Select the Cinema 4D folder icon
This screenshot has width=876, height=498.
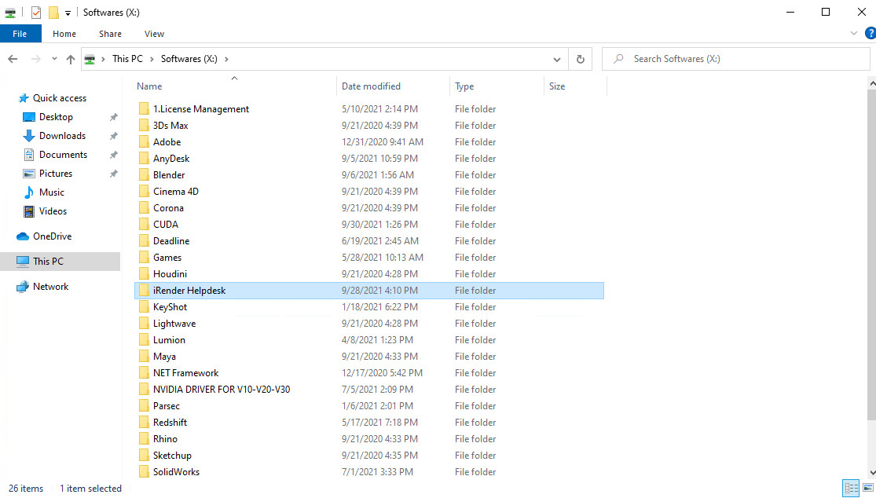coord(144,192)
